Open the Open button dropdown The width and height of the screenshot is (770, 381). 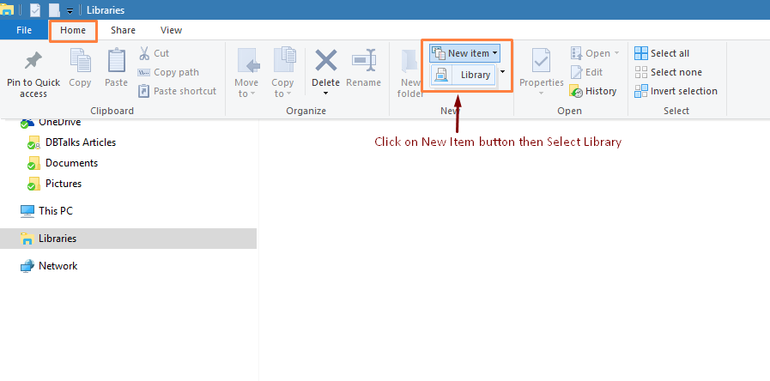pos(615,53)
